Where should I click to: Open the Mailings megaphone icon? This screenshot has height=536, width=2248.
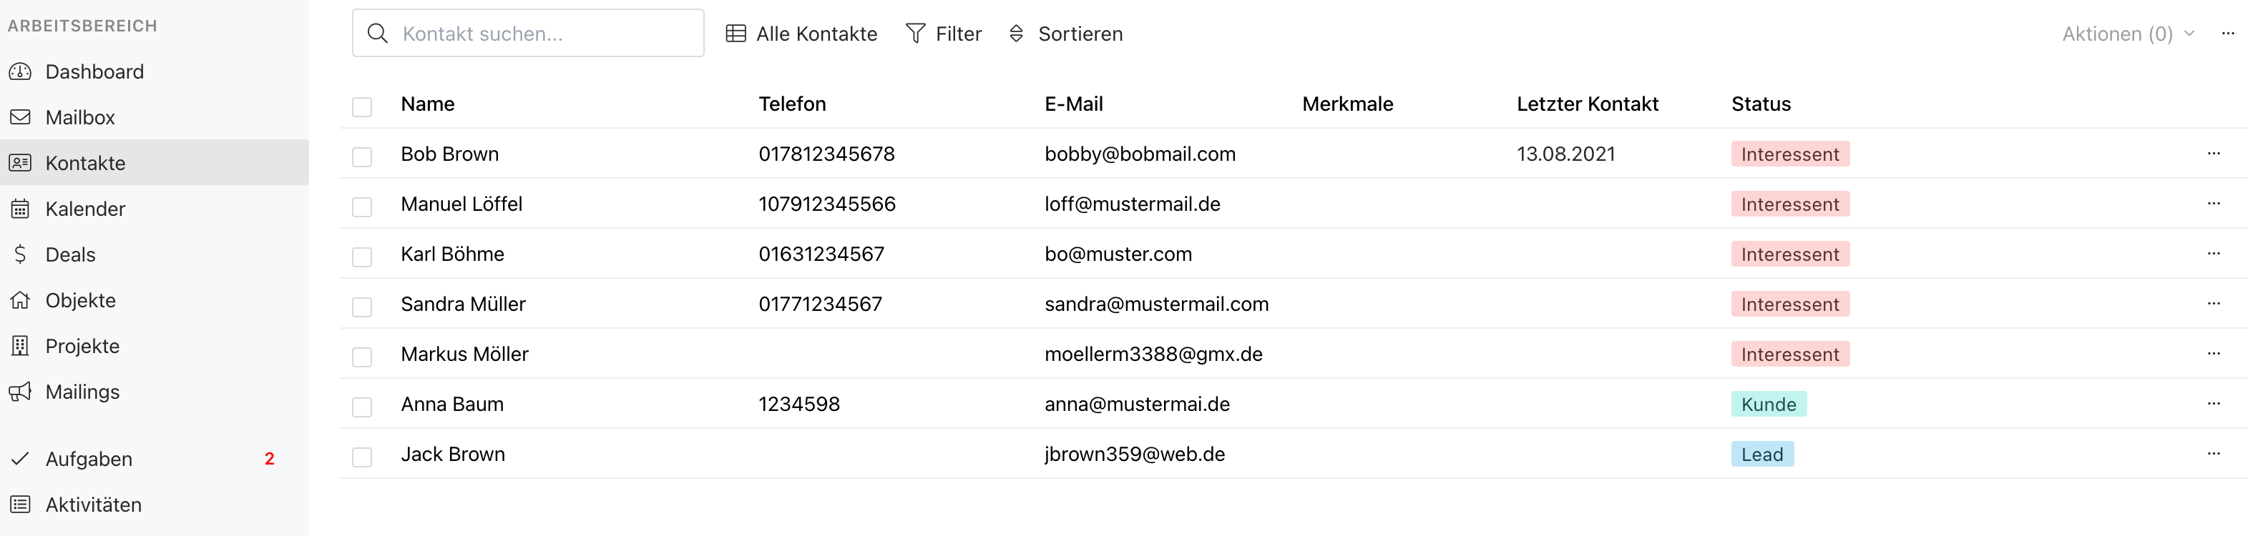20,392
